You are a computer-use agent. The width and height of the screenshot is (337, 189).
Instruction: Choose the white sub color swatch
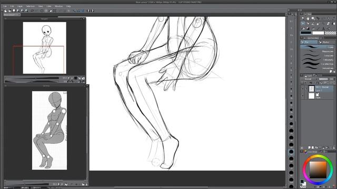point(318,33)
